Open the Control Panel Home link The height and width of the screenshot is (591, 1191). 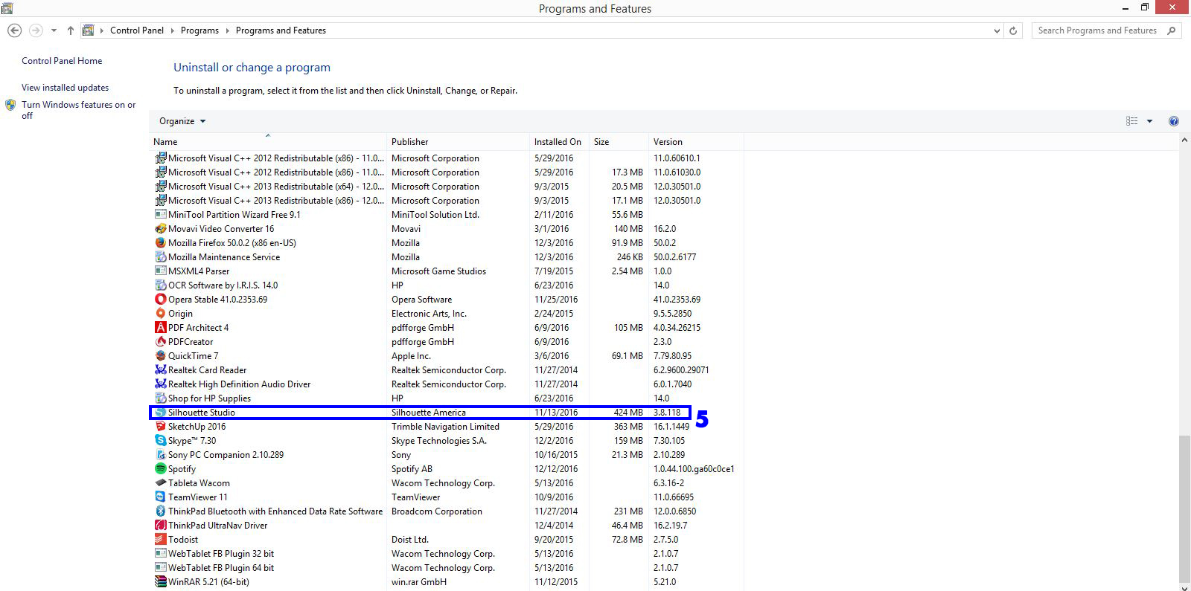click(62, 61)
